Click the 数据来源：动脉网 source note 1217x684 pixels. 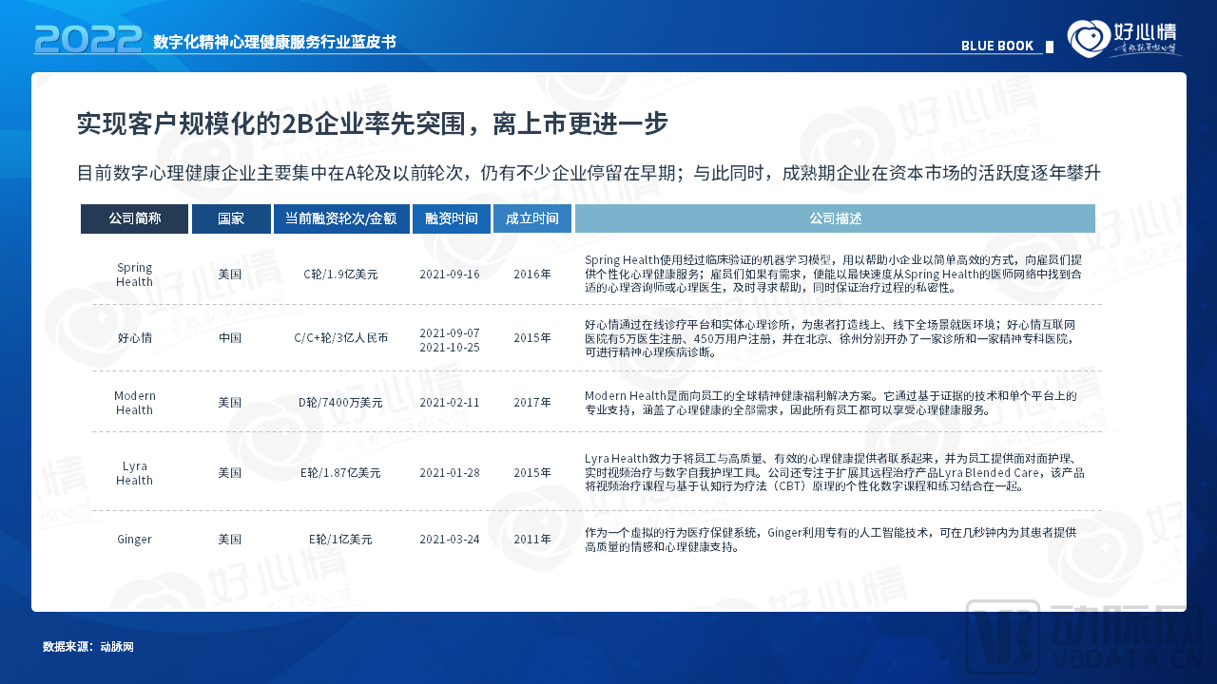pos(88,647)
